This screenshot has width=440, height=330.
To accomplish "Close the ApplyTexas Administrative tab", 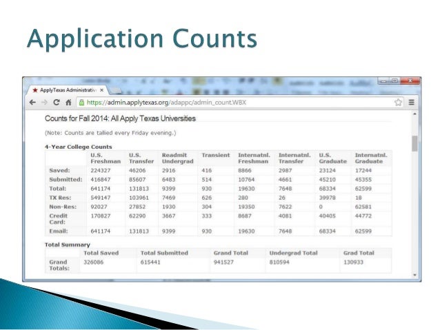I will pyautogui.click(x=101, y=90).
